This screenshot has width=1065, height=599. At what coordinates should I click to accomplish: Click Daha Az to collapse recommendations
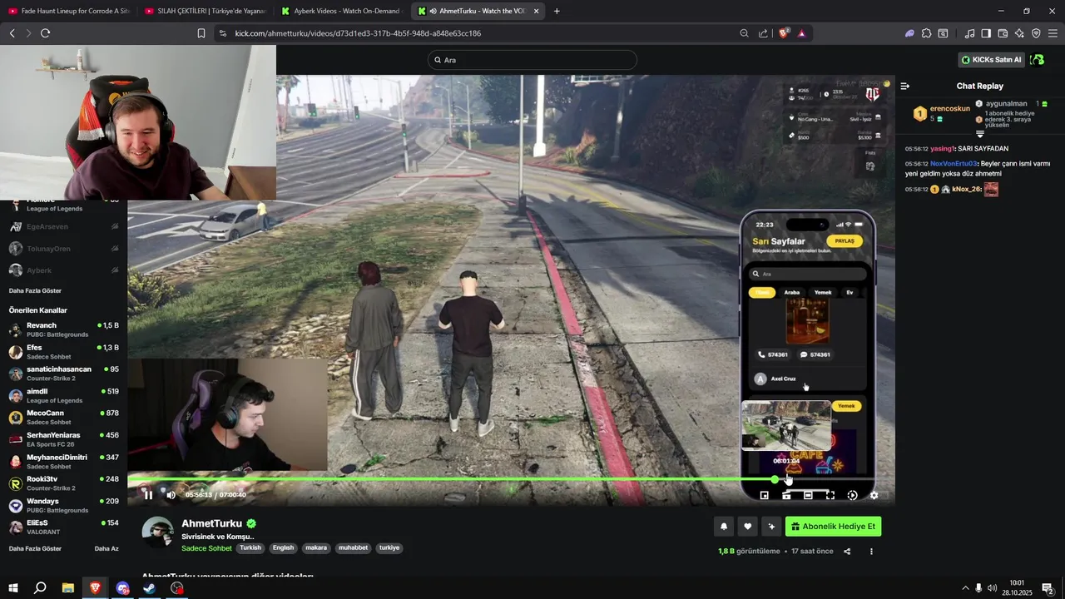(106, 549)
